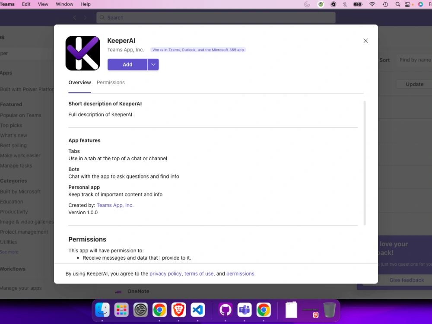Click the dialog's vertical scrollbar
Image resolution: width=432 pixels, height=324 pixels.
[x=365, y=163]
